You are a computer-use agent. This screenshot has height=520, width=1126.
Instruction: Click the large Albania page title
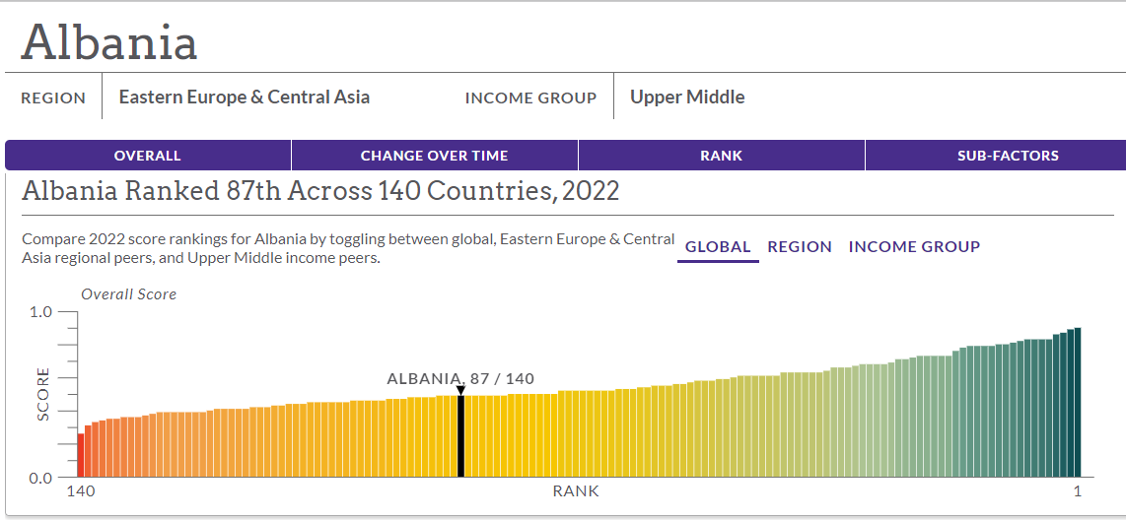click(109, 42)
